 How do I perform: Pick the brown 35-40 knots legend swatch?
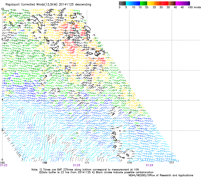[172, 3]
